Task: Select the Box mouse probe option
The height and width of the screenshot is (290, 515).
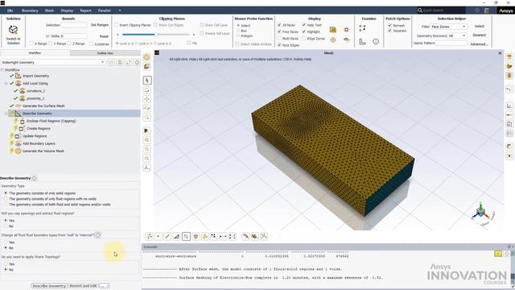Action: [x=238, y=31]
